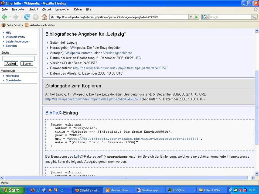Open the Back history dropdown arrow

[10, 17]
